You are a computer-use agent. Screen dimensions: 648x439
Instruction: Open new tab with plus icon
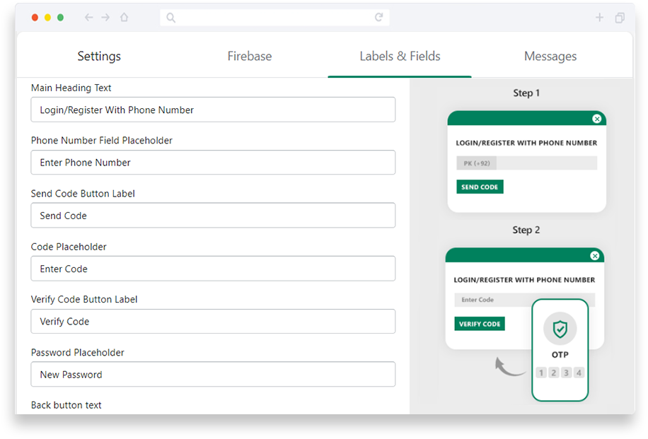coord(599,18)
